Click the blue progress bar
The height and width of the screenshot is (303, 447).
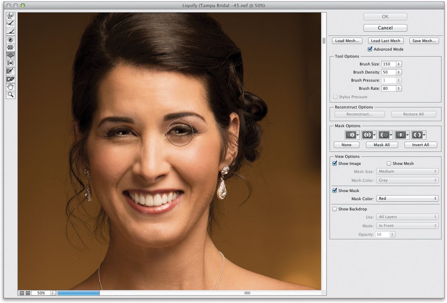coord(78,293)
